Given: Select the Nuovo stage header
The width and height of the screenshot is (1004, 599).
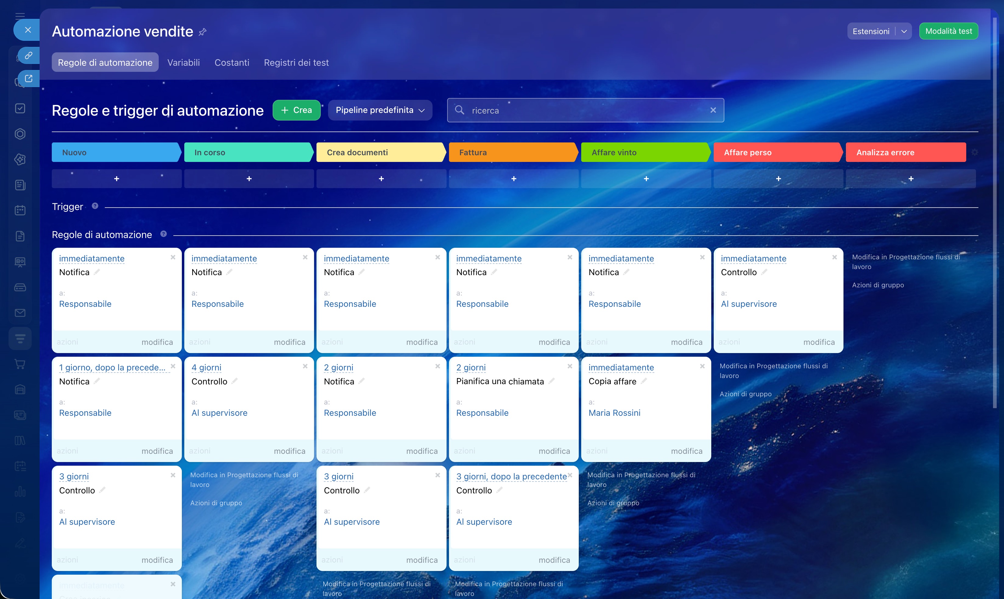Looking at the screenshot, I should tap(116, 152).
